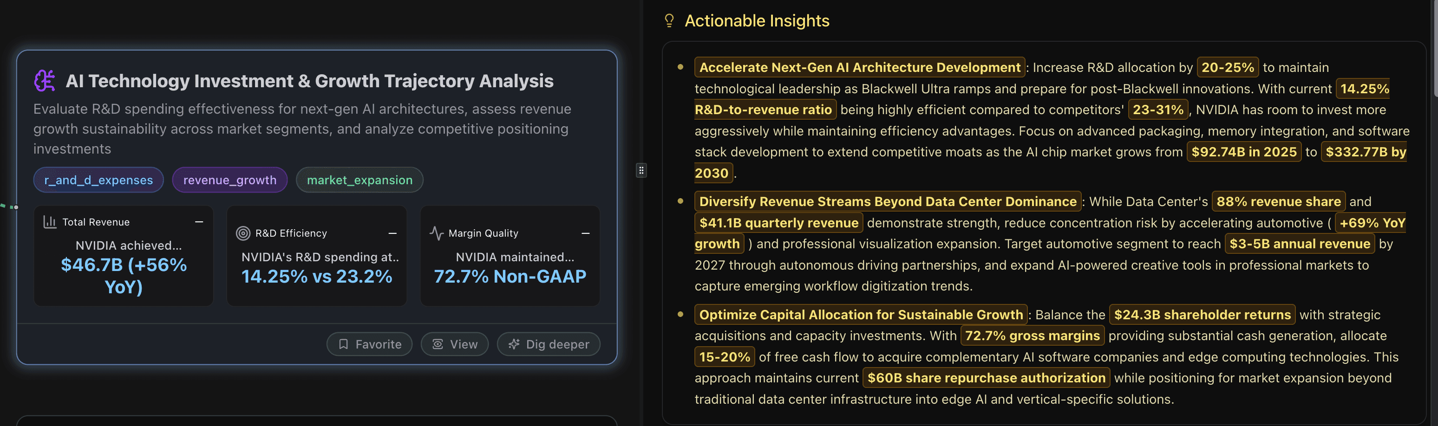Click the bar chart icon in Total Revenue card
1438x426 pixels.
tap(50, 222)
